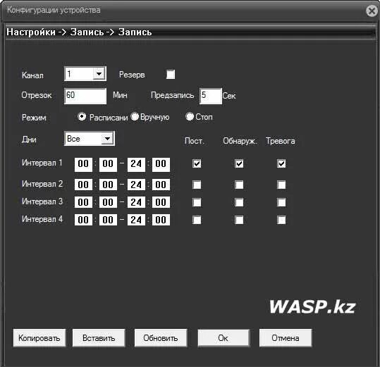This screenshot has width=380, height=367.
Task: Click the Копировать button
Action: click(x=39, y=338)
